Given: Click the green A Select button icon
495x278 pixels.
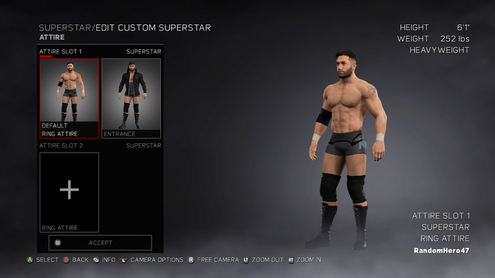Looking at the screenshot, I should [30, 259].
